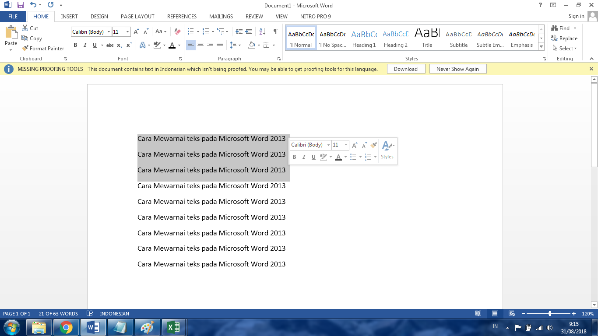Click spelling proofing icon in status bar

(90, 314)
